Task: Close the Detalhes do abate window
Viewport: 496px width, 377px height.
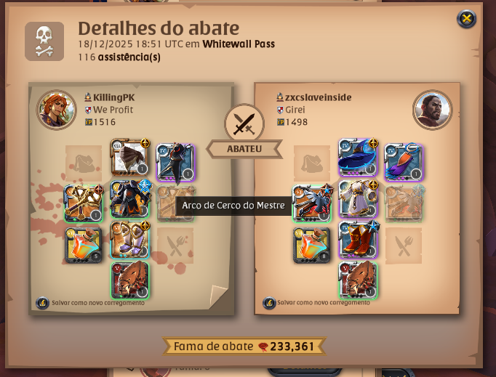Action: [467, 19]
